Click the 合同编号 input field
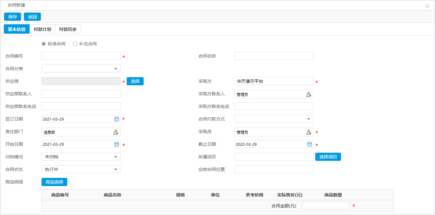The image size is (435, 215). [x=81, y=56]
